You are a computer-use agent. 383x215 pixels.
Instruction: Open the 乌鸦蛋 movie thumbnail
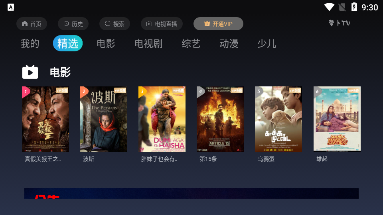pyautogui.click(x=278, y=119)
